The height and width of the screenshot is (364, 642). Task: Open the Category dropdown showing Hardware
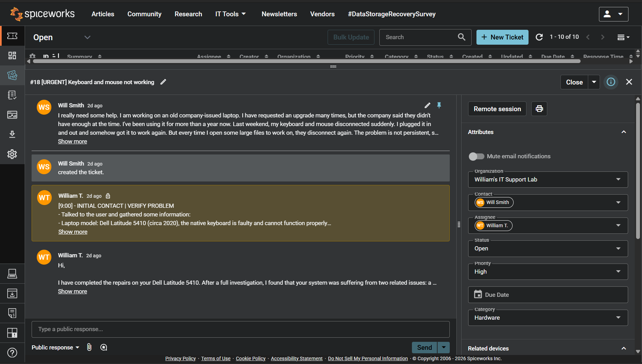click(x=548, y=318)
